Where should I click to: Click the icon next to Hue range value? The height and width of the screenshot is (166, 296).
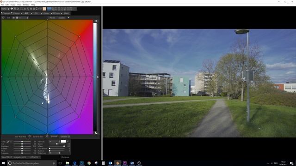(x=30, y=136)
